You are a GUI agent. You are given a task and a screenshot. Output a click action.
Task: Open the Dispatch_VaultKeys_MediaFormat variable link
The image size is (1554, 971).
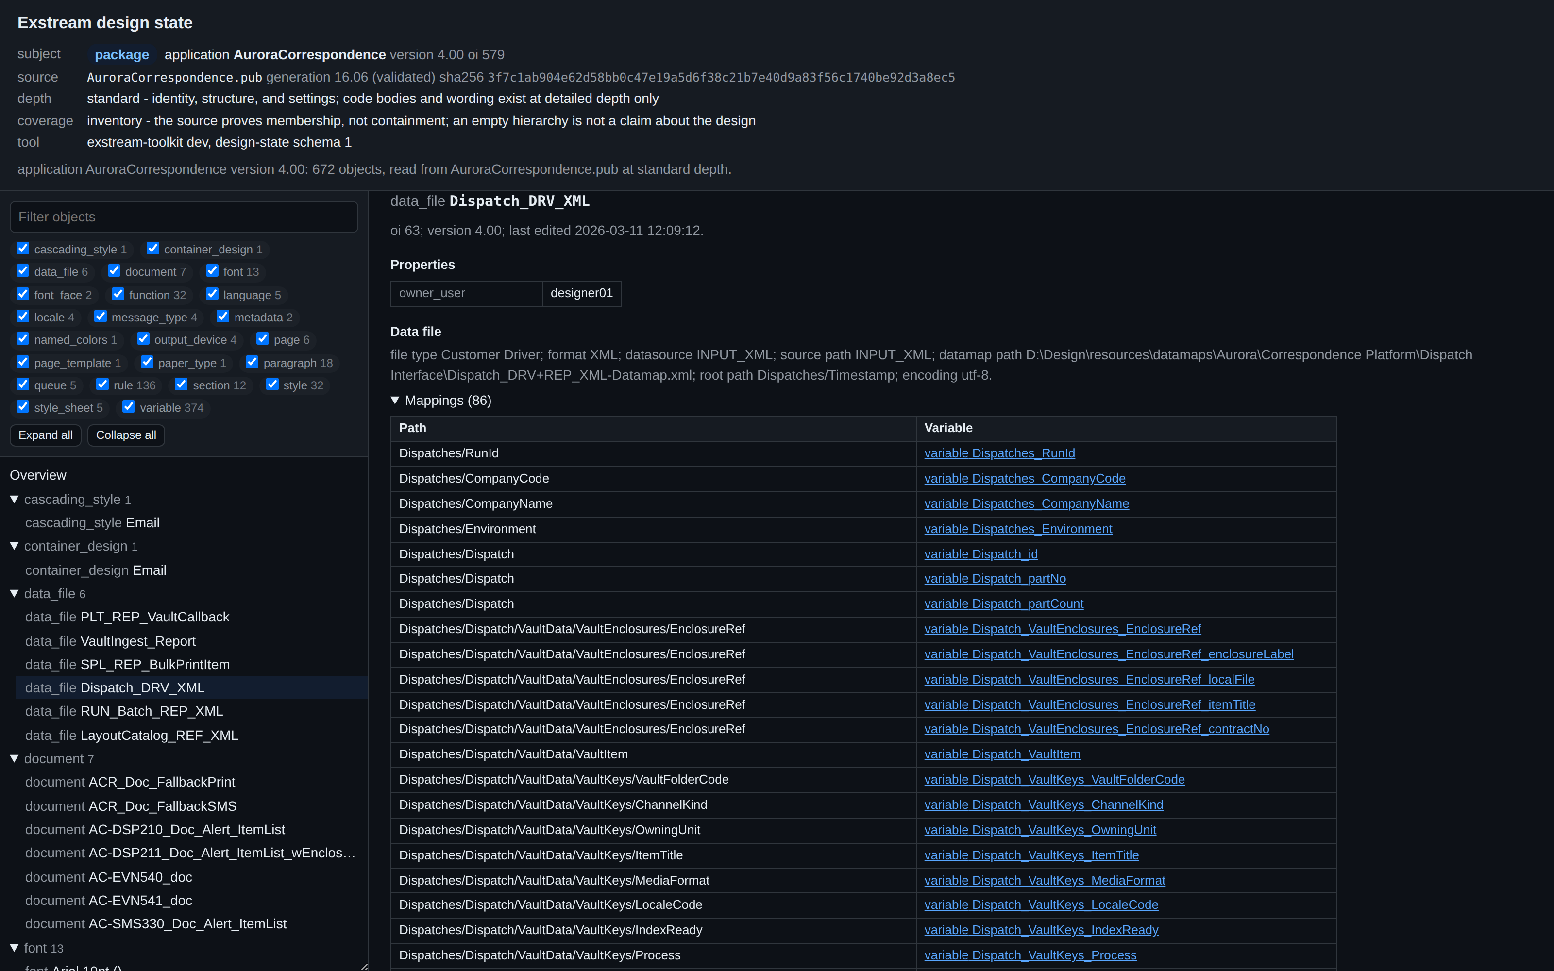click(x=1044, y=880)
